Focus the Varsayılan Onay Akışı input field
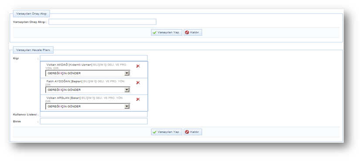Viewport: 362px width, 161px height. 102,22
